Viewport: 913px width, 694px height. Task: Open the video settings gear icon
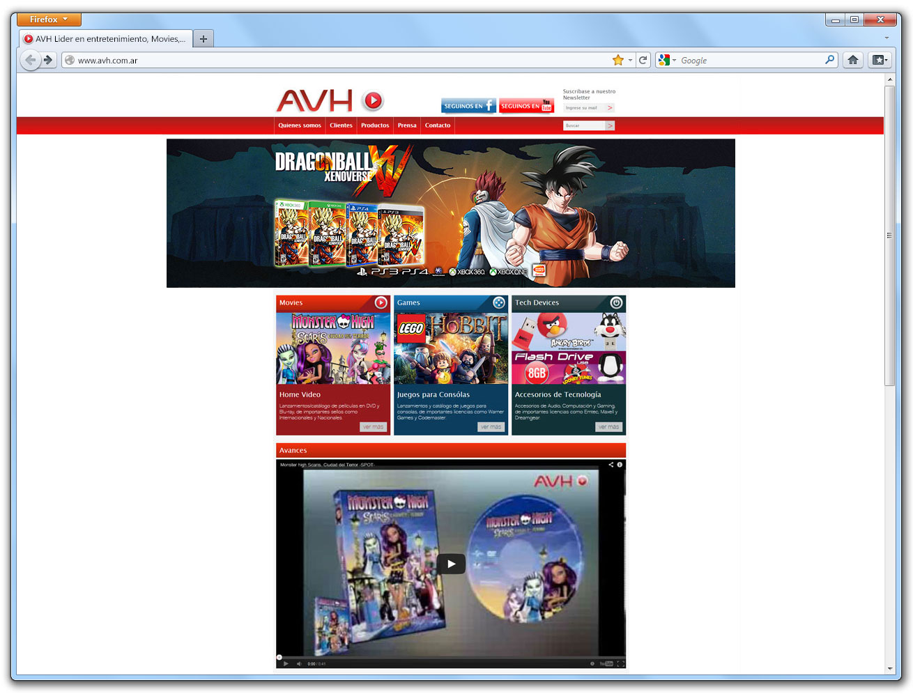(592, 663)
